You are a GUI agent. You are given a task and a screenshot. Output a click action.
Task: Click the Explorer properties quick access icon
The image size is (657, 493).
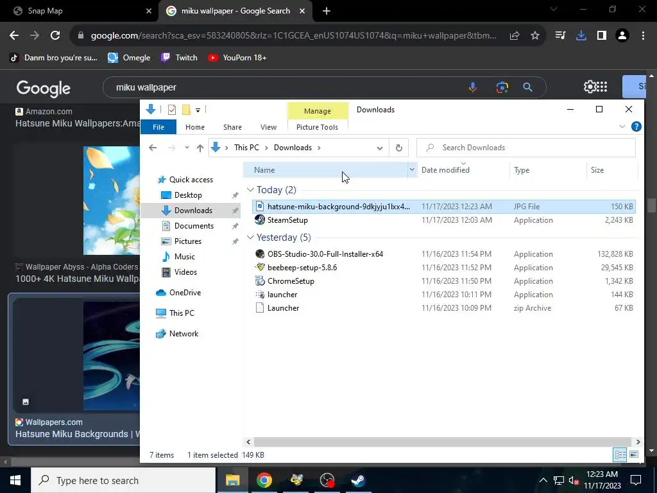pos(172,110)
